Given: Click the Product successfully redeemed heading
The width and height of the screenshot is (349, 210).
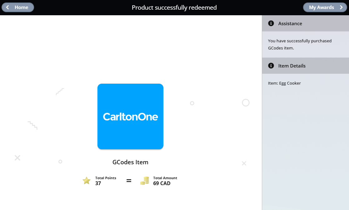Looking at the screenshot, I should pyautogui.click(x=174, y=7).
